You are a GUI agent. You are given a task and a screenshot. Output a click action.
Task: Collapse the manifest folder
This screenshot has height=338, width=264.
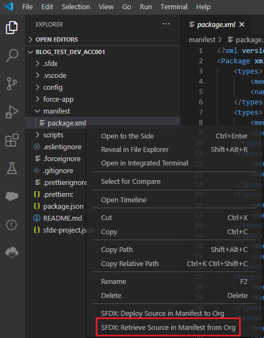click(x=102, y=111)
